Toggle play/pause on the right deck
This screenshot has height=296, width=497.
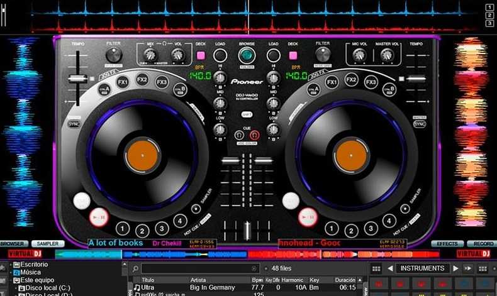(308, 217)
